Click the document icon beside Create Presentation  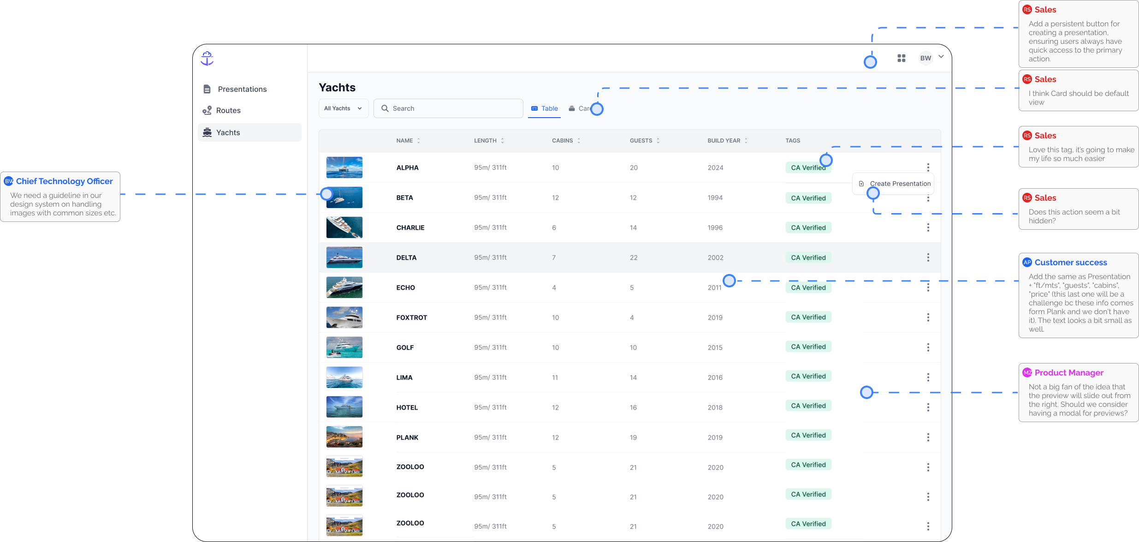[862, 183]
